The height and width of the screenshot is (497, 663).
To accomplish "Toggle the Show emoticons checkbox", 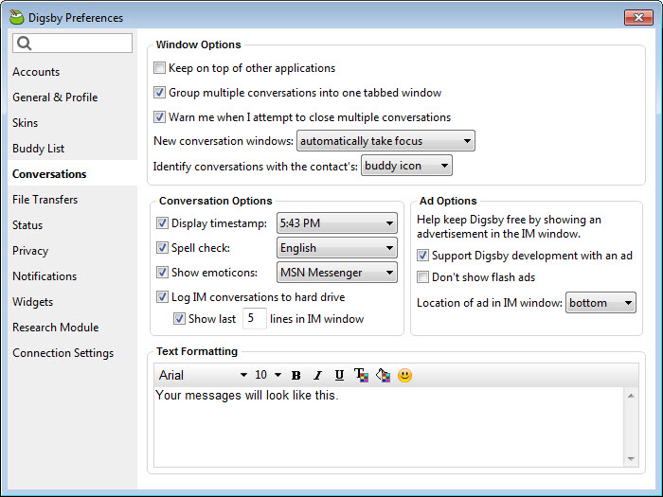I will (162, 273).
